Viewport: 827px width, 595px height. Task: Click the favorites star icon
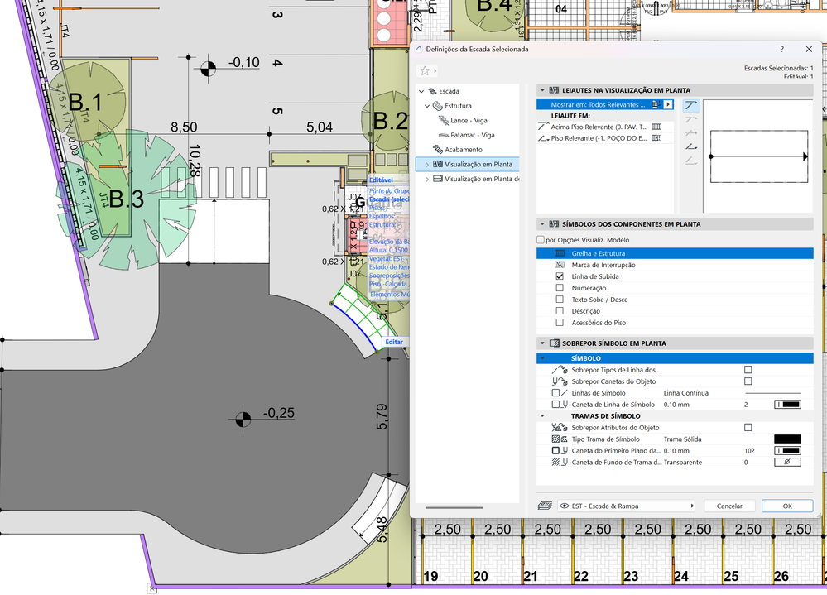pos(425,71)
